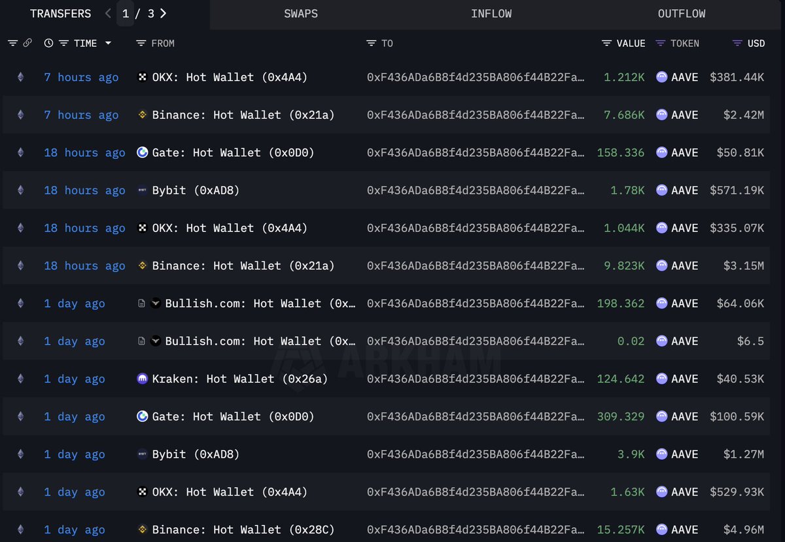
Task: Open OKX: Hot Wallet (0x4A4) in 1.212K row
Action: tap(230, 77)
